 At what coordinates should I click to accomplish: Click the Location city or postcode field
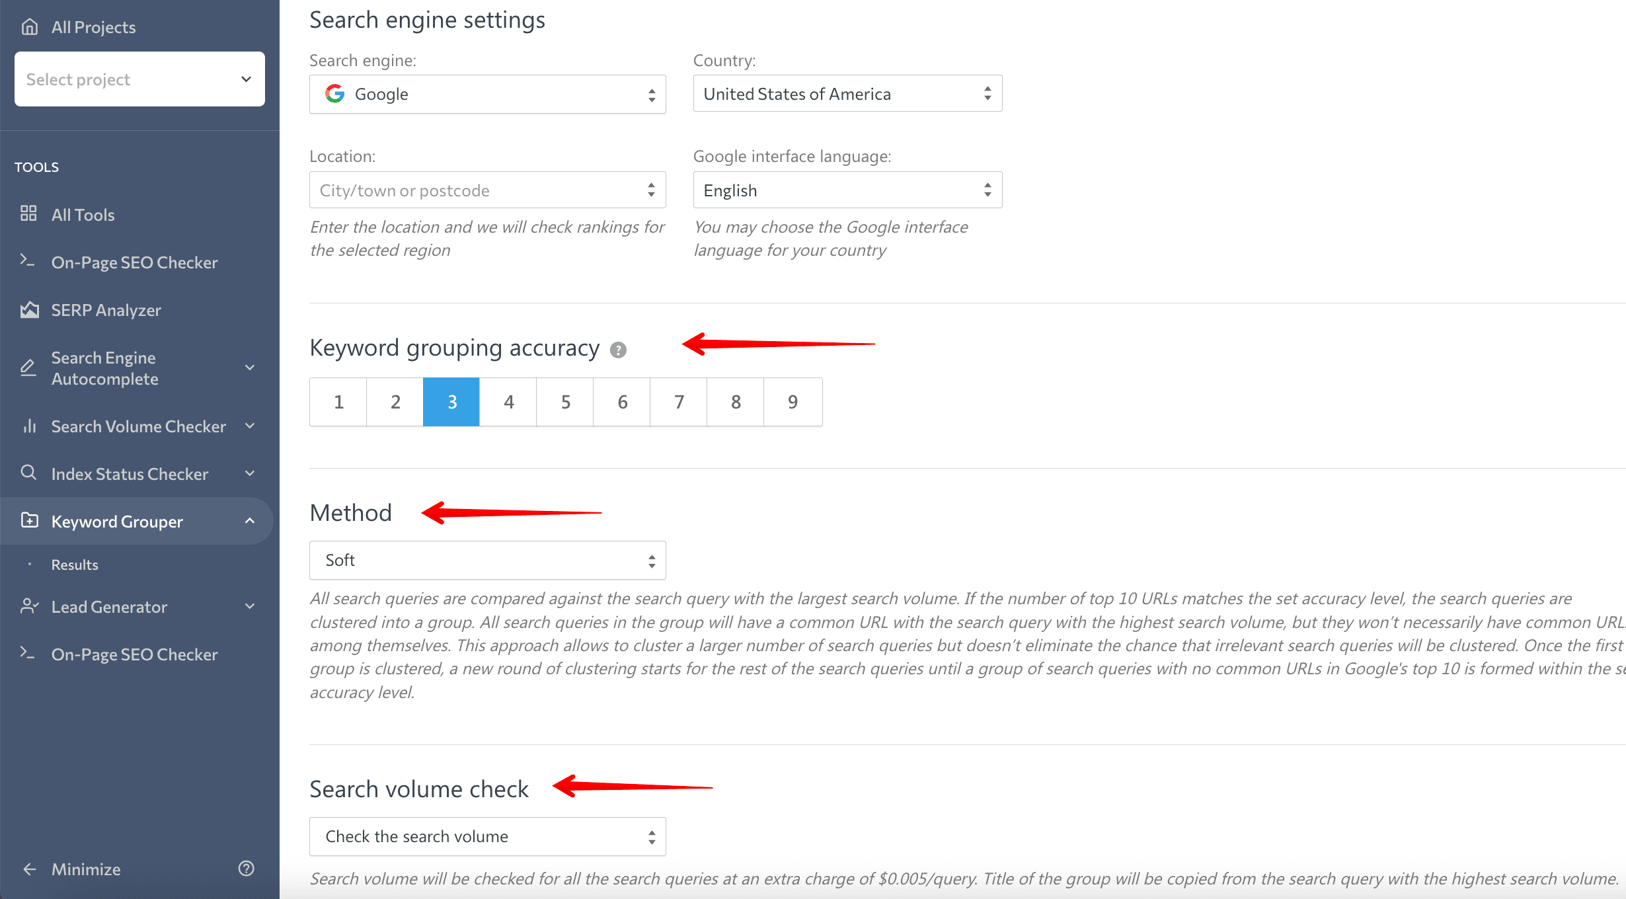(488, 190)
